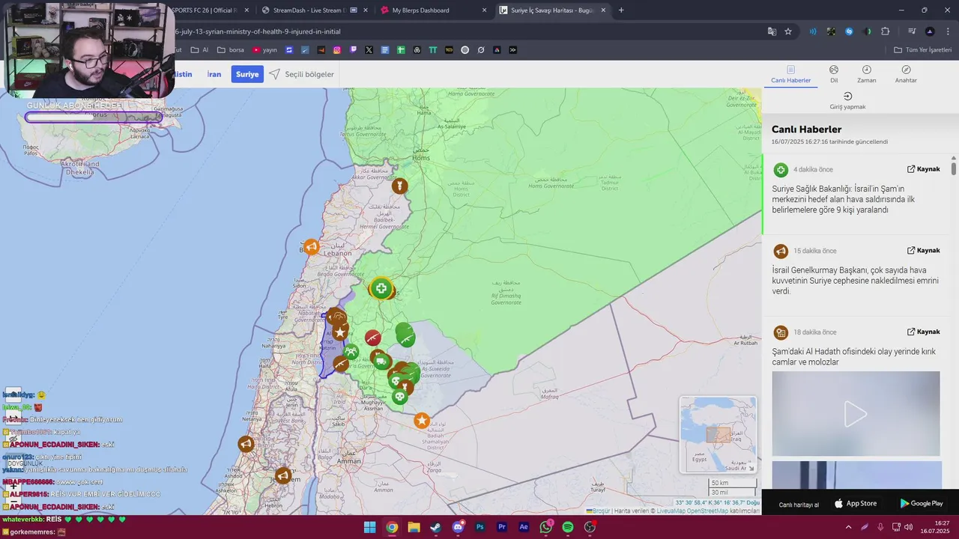
Task: Open Kaynak link for Sağlık Bakanlığı news
Action: [923, 169]
